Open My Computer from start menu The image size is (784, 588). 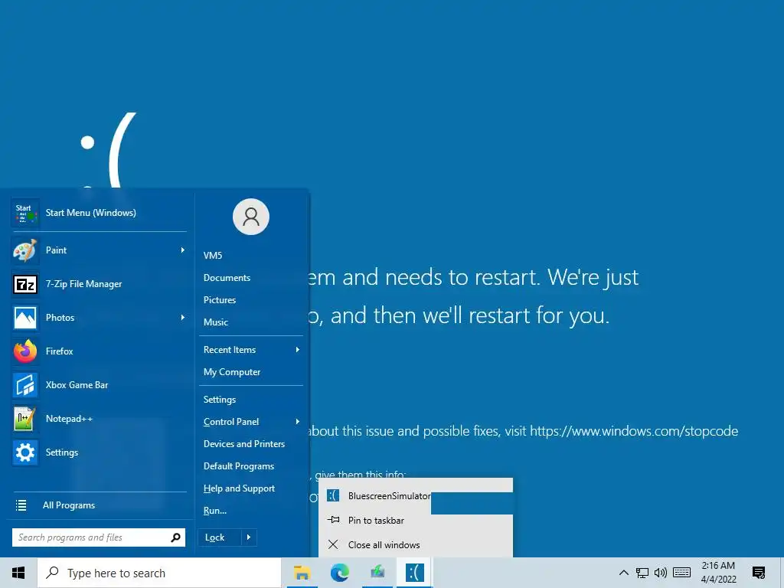tap(232, 372)
